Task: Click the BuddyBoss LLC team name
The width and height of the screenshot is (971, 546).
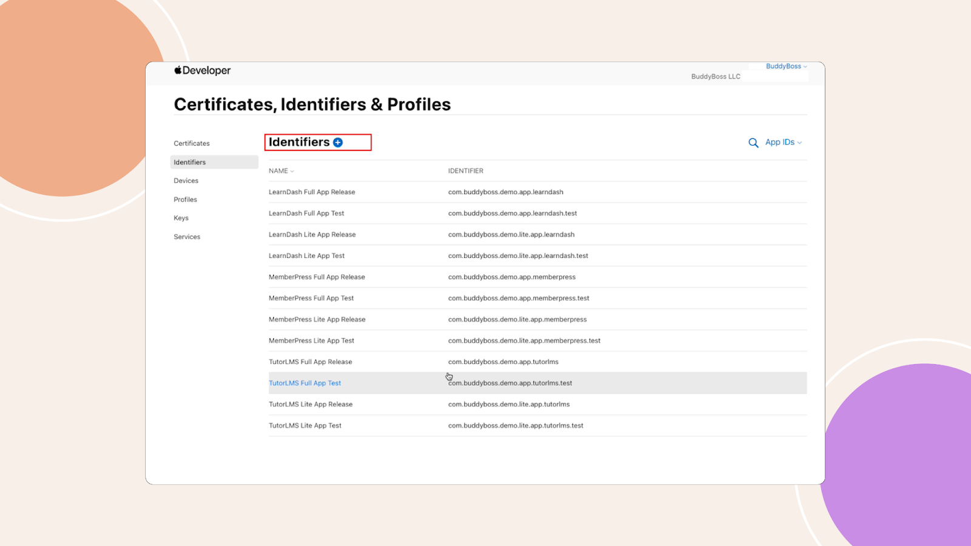Action: pos(716,76)
